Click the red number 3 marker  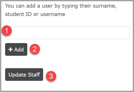(51, 76)
